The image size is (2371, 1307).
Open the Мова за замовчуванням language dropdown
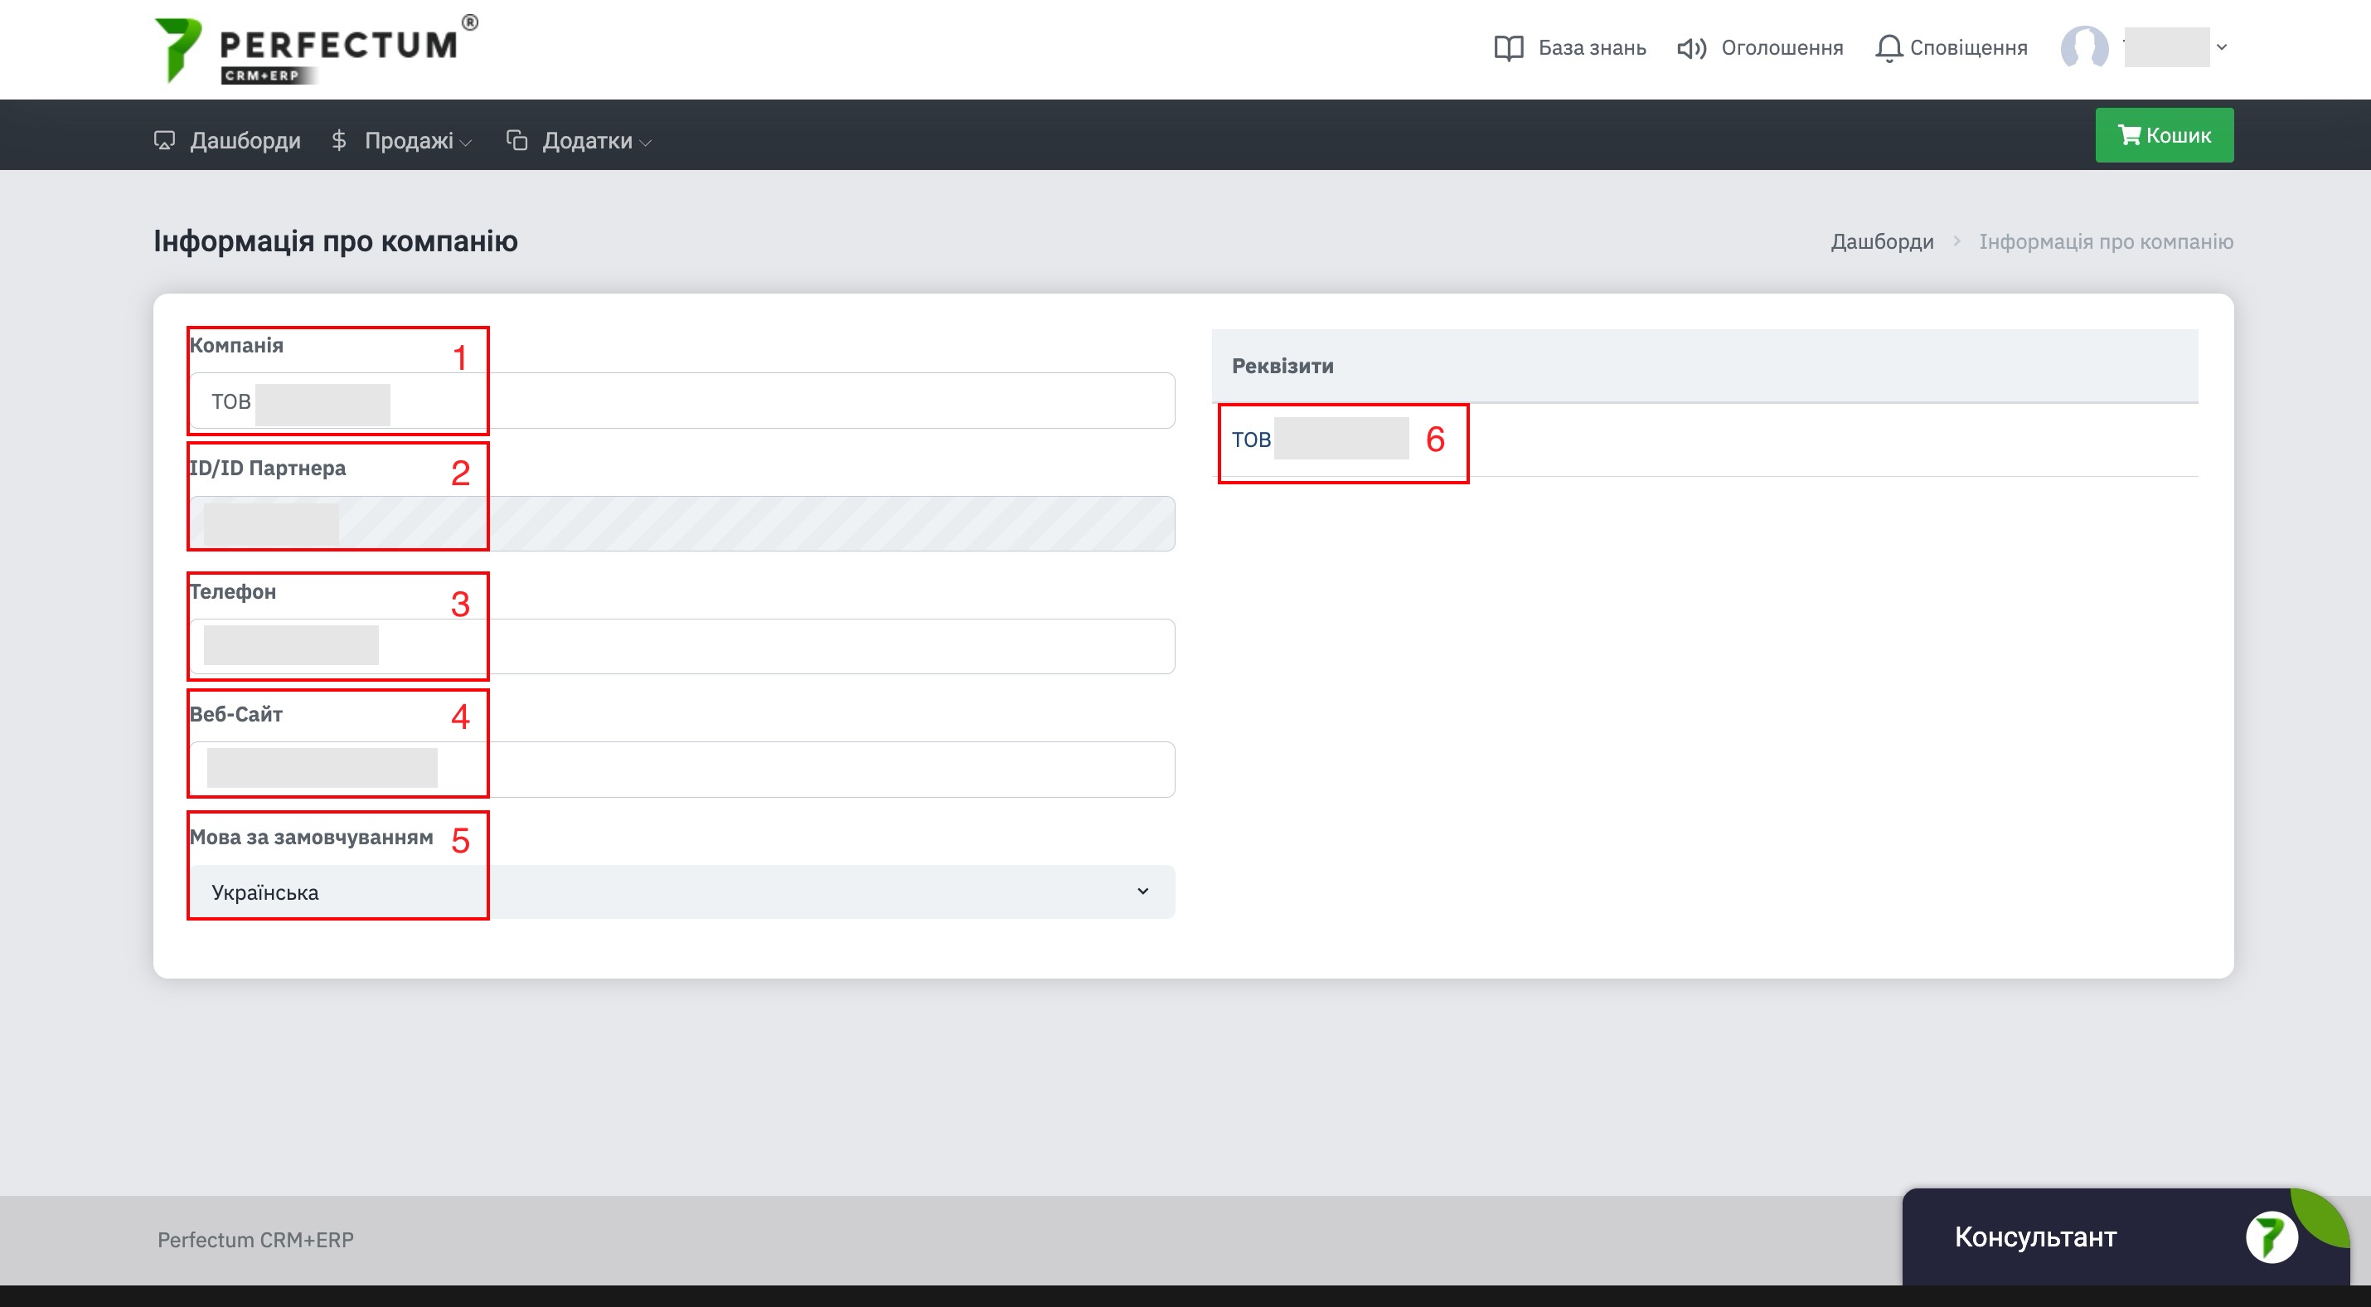682,891
